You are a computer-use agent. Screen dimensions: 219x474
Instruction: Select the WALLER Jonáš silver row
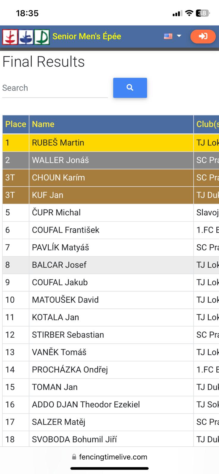(x=111, y=160)
